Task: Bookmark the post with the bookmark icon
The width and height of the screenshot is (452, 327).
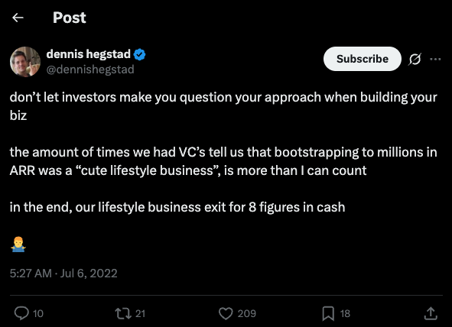Action: point(328,313)
